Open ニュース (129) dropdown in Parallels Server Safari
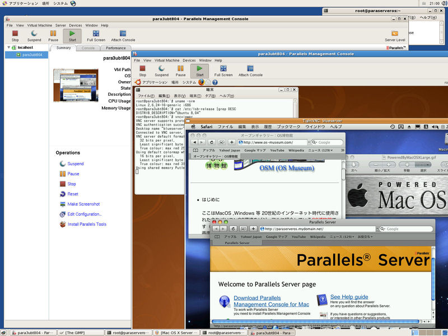 342,237
